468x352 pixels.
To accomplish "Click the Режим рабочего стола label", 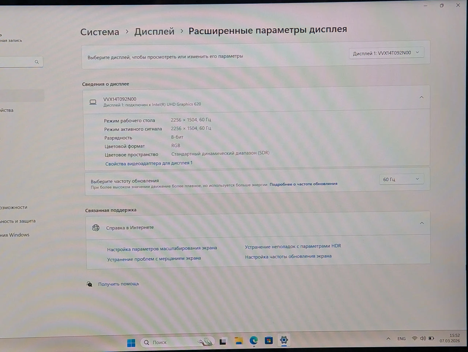I will click(129, 120).
